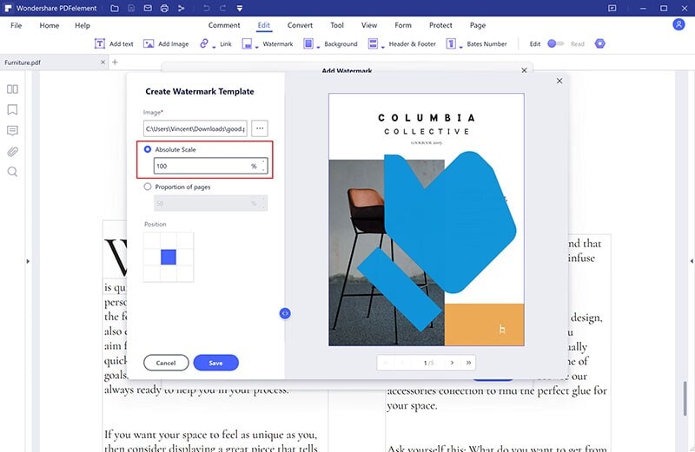Save the watermark template
The image size is (695, 452).
pos(215,363)
